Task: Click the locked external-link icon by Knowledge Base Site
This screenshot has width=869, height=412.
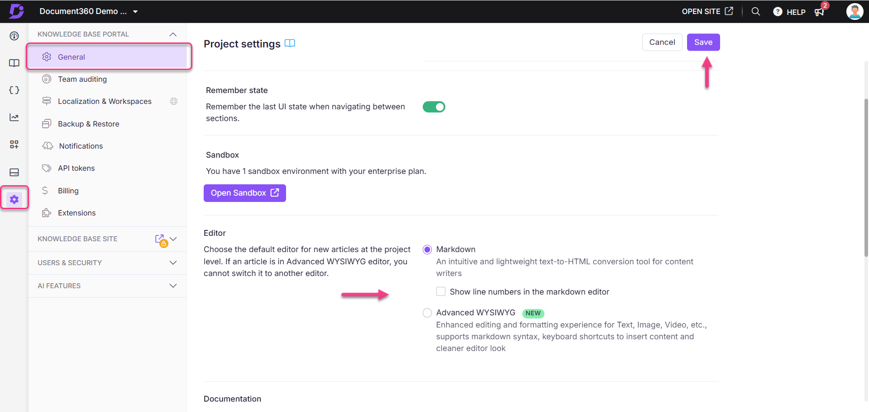Action: [x=161, y=240]
